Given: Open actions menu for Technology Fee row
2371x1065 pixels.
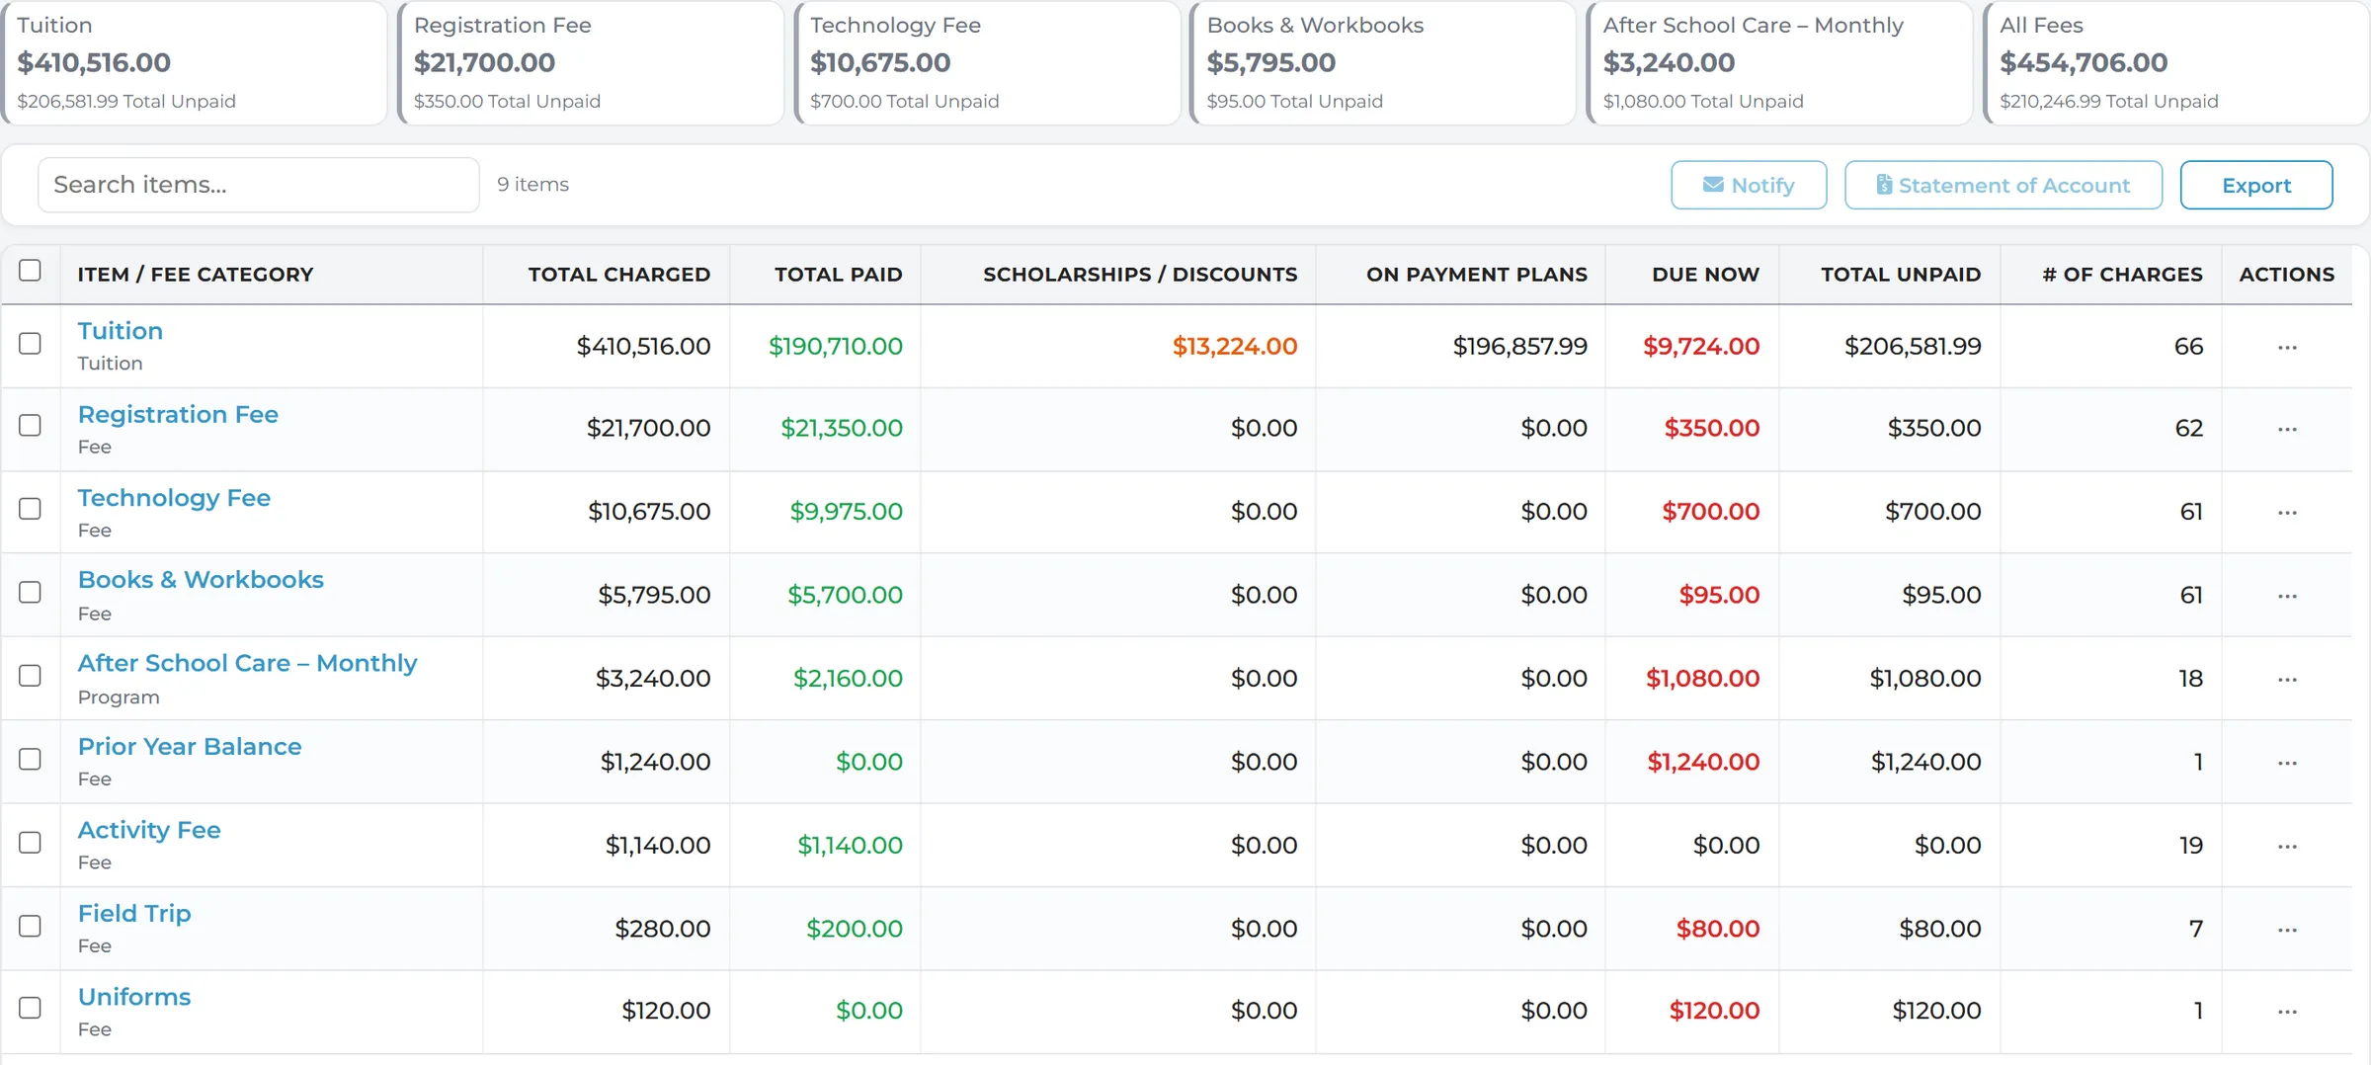Looking at the screenshot, I should (x=2286, y=512).
